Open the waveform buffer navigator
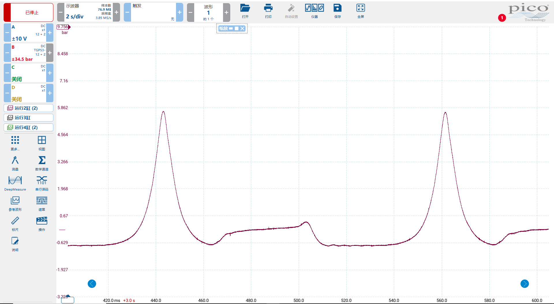The image size is (554, 304). (208, 12)
